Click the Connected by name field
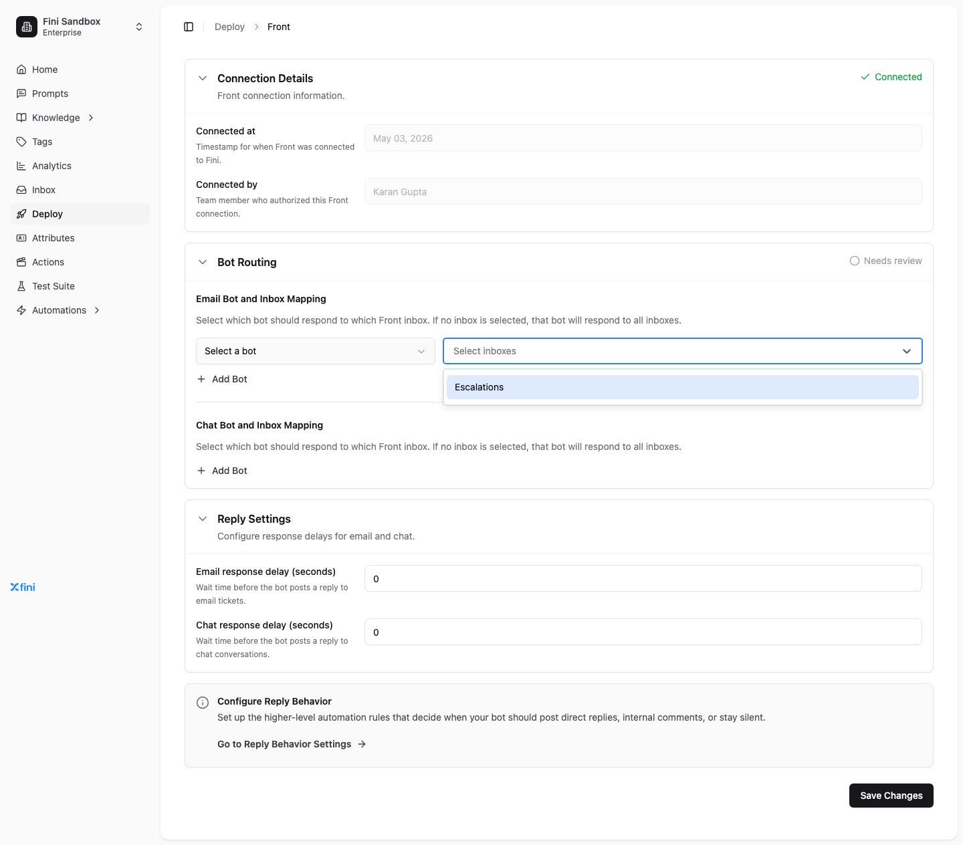 pyautogui.click(x=643, y=191)
